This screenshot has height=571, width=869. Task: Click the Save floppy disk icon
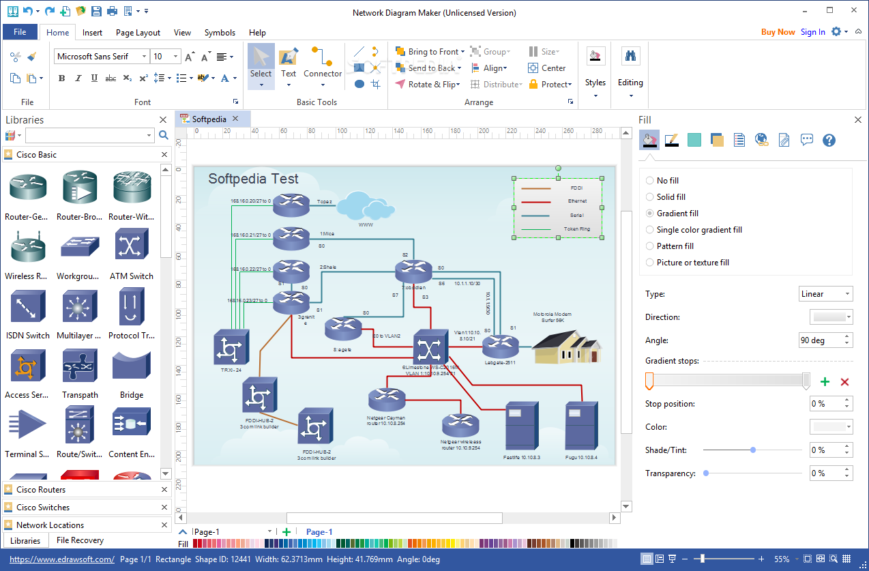point(96,11)
